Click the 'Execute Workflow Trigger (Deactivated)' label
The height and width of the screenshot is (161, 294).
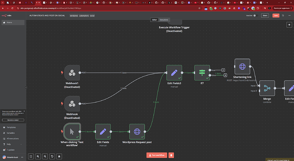click(174, 29)
